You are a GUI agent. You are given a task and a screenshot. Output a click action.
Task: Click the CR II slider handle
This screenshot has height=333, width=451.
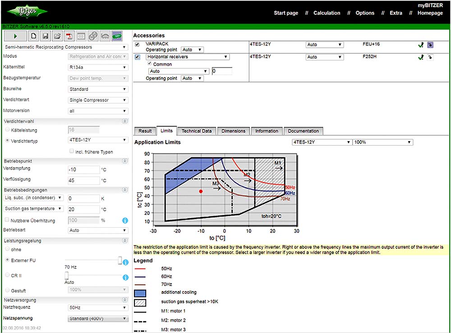point(67,275)
